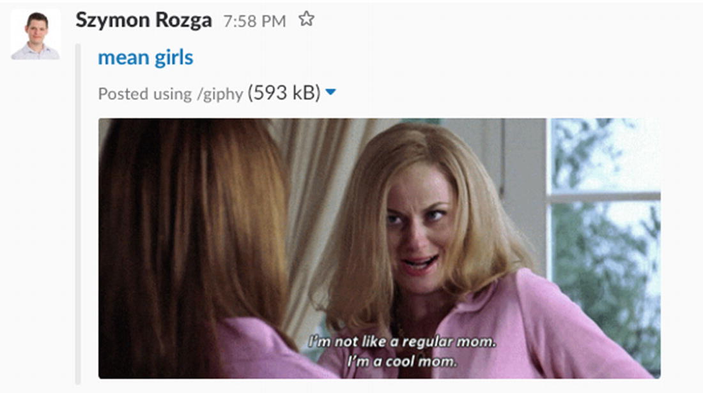Image resolution: width=703 pixels, height=393 pixels.
Task: Select the 'Szymon Rozga' sender name
Action: 143,20
